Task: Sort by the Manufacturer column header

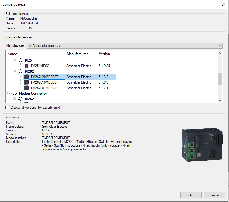Action: (x=81, y=54)
